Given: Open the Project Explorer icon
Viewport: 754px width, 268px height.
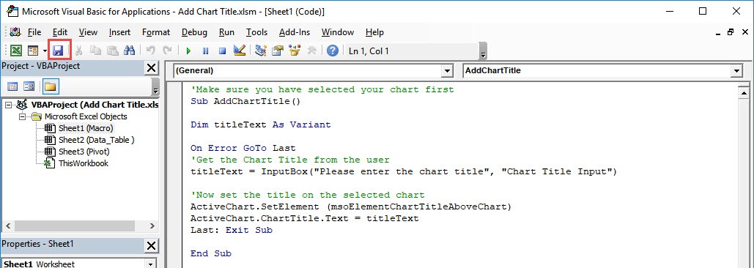Looking at the screenshot, I should coord(261,51).
